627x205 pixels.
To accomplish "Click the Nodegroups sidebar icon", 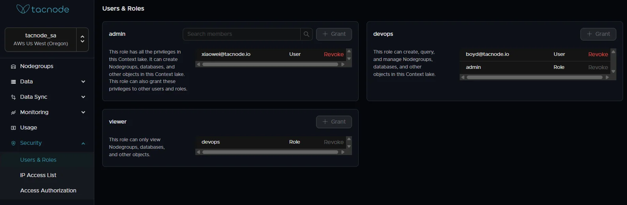I will click(13, 66).
